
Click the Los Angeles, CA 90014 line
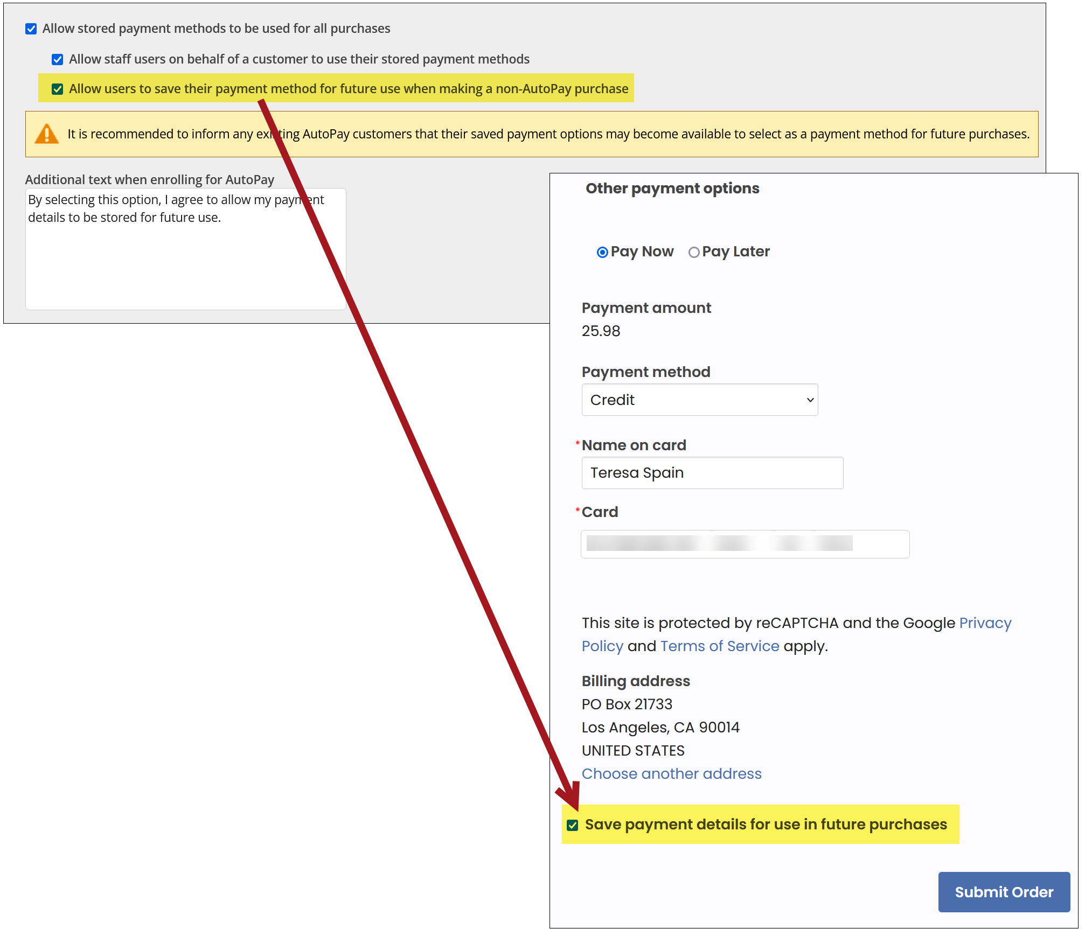tap(660, 728)
